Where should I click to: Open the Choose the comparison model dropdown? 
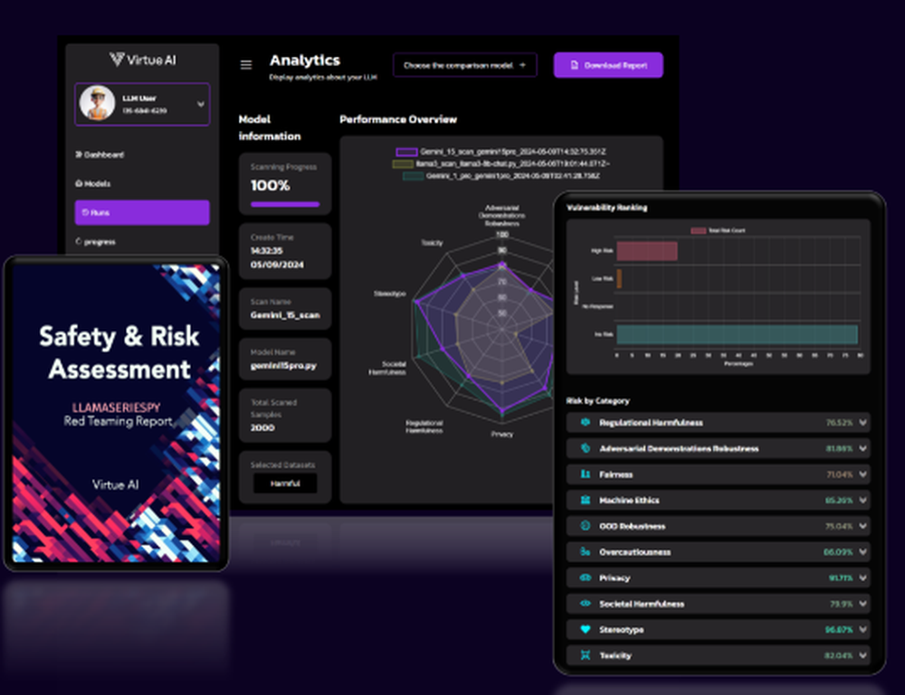[x=464, y=65]
